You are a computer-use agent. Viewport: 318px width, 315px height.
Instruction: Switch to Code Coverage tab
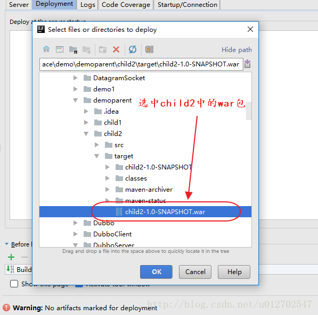click(x=126, y=4)
